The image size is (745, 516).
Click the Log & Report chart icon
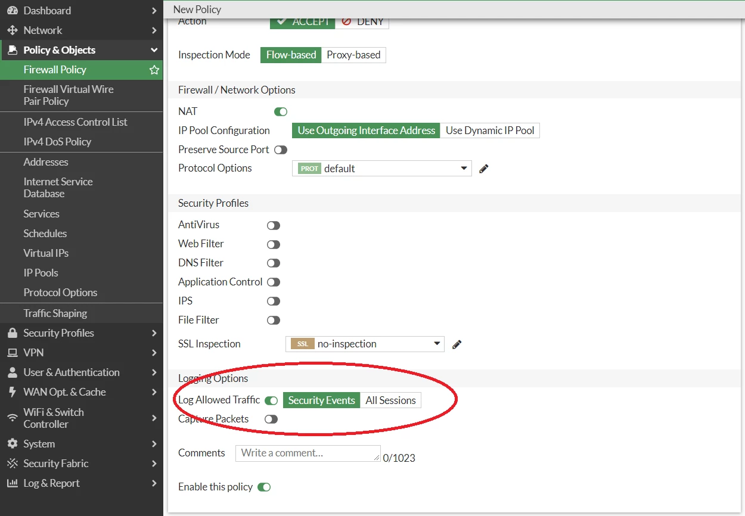click(13, 483)
